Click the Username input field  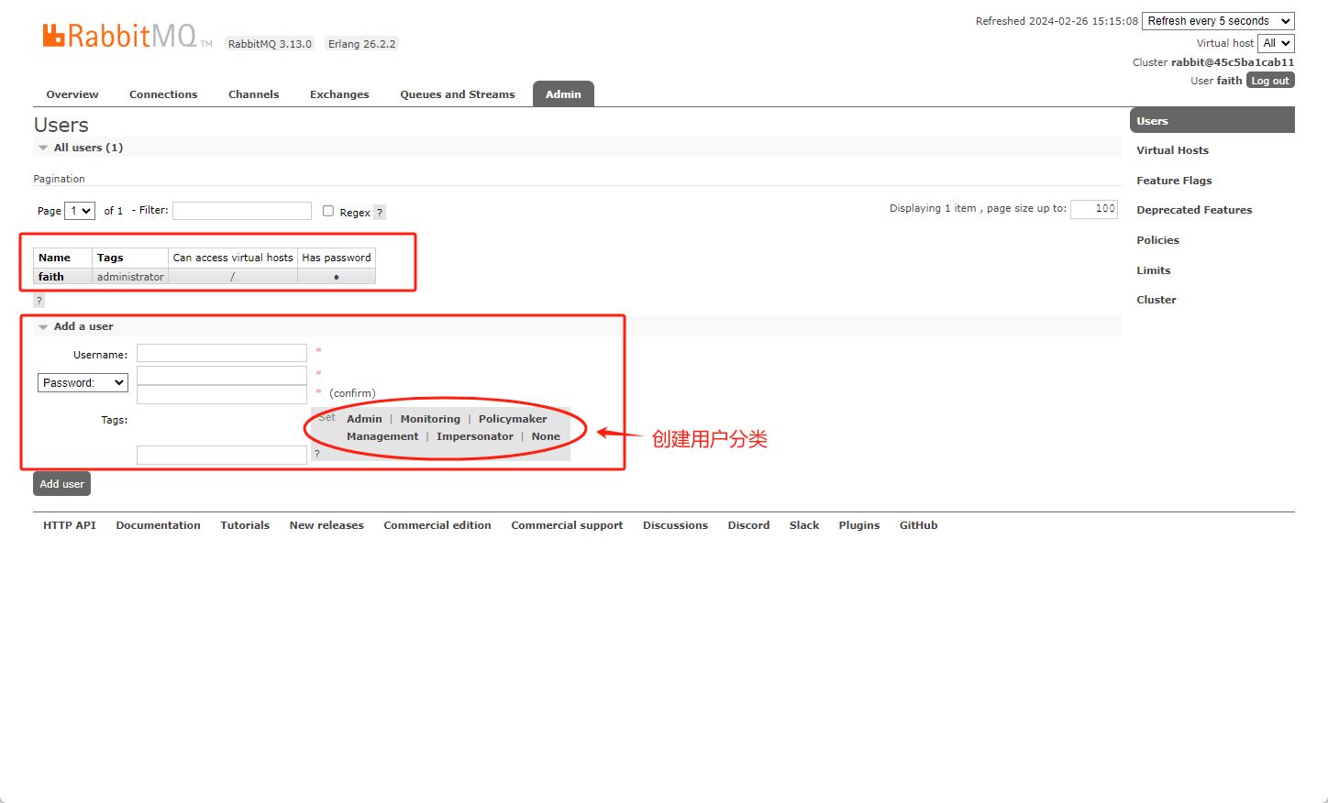222,354
